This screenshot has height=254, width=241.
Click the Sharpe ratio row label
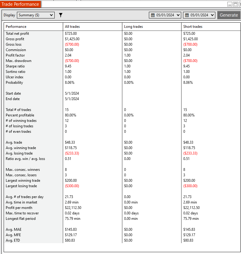15,66
